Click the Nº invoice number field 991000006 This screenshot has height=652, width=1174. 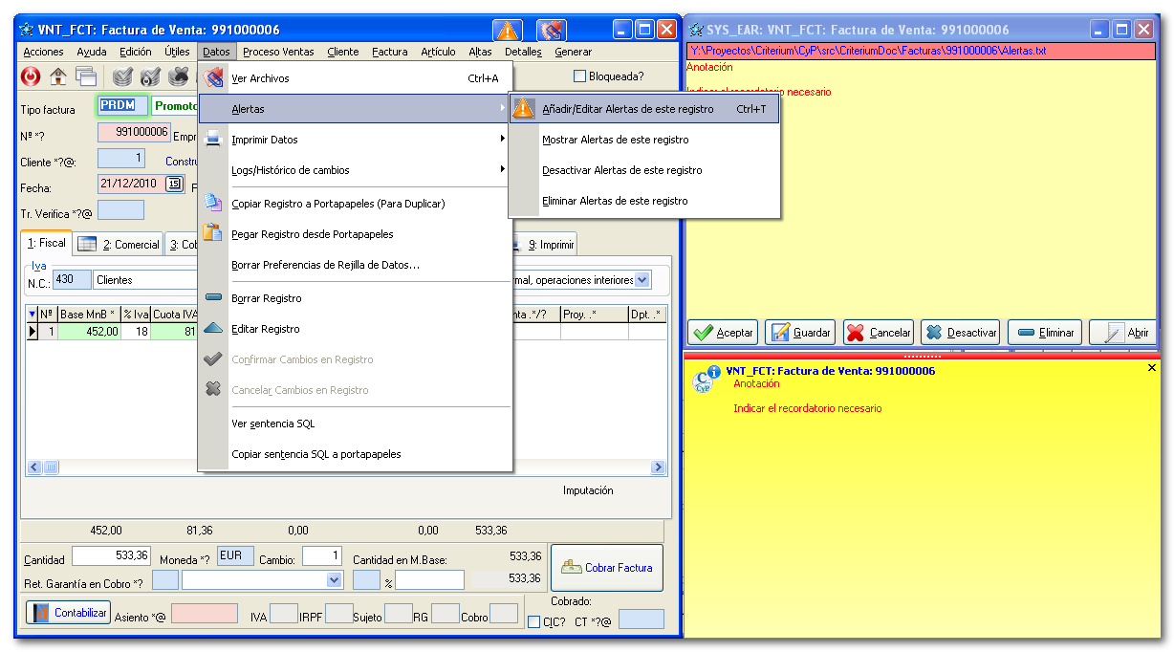(x=134, y=132)
